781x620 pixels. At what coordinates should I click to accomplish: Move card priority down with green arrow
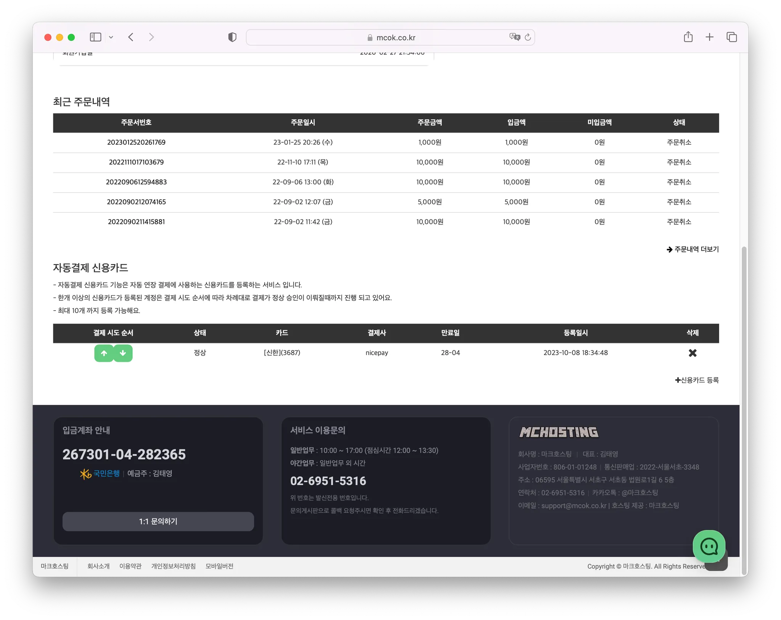tap(123, 353)
